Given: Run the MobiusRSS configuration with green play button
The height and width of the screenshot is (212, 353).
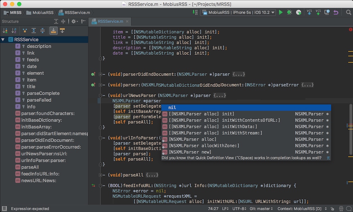Looking at the screenshot, I should pos(281,12).
